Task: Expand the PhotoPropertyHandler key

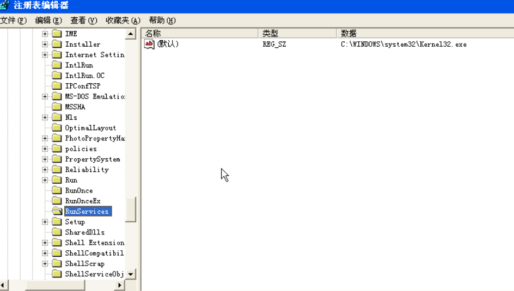Action: 45,139
